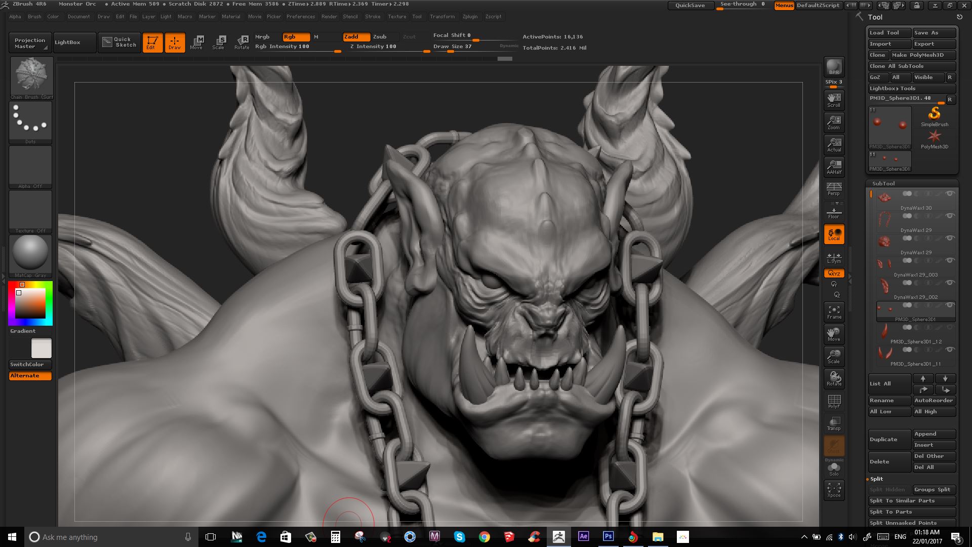
Task: Hide the DynaWax1 30 subtool
Action: tap(950, 194)
